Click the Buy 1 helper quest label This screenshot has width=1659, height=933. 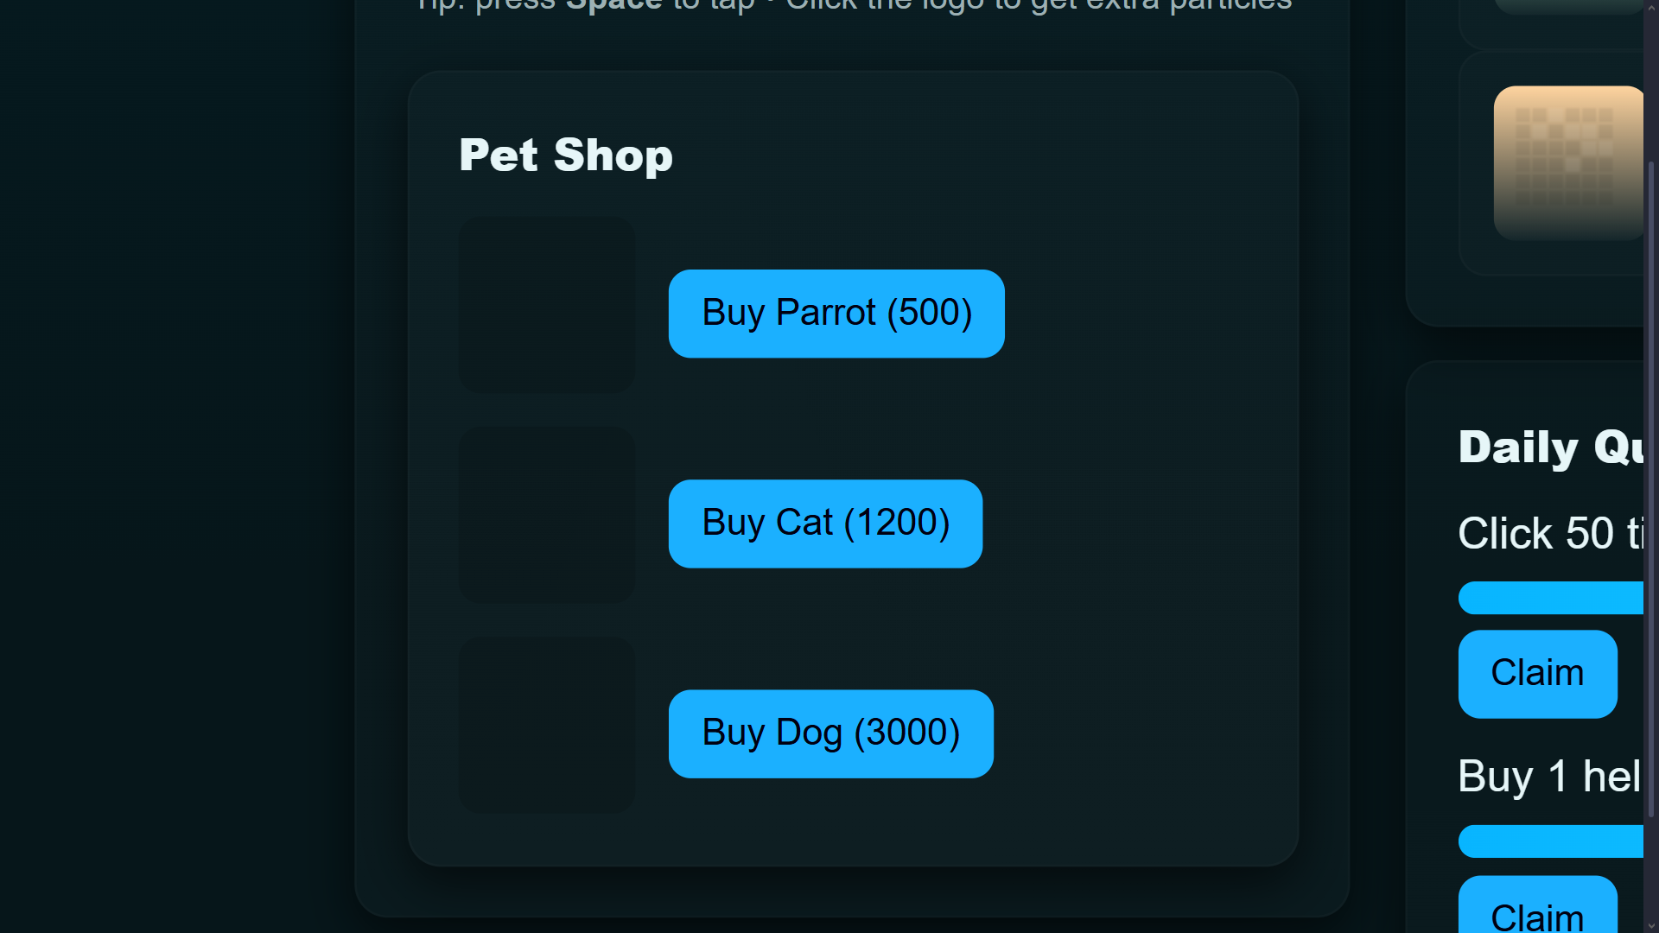1550,776
